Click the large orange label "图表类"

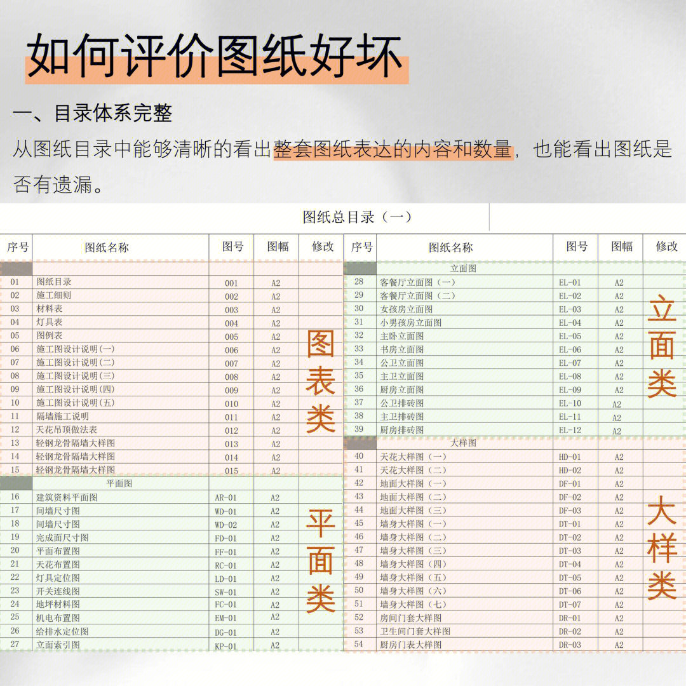[321, 380]
